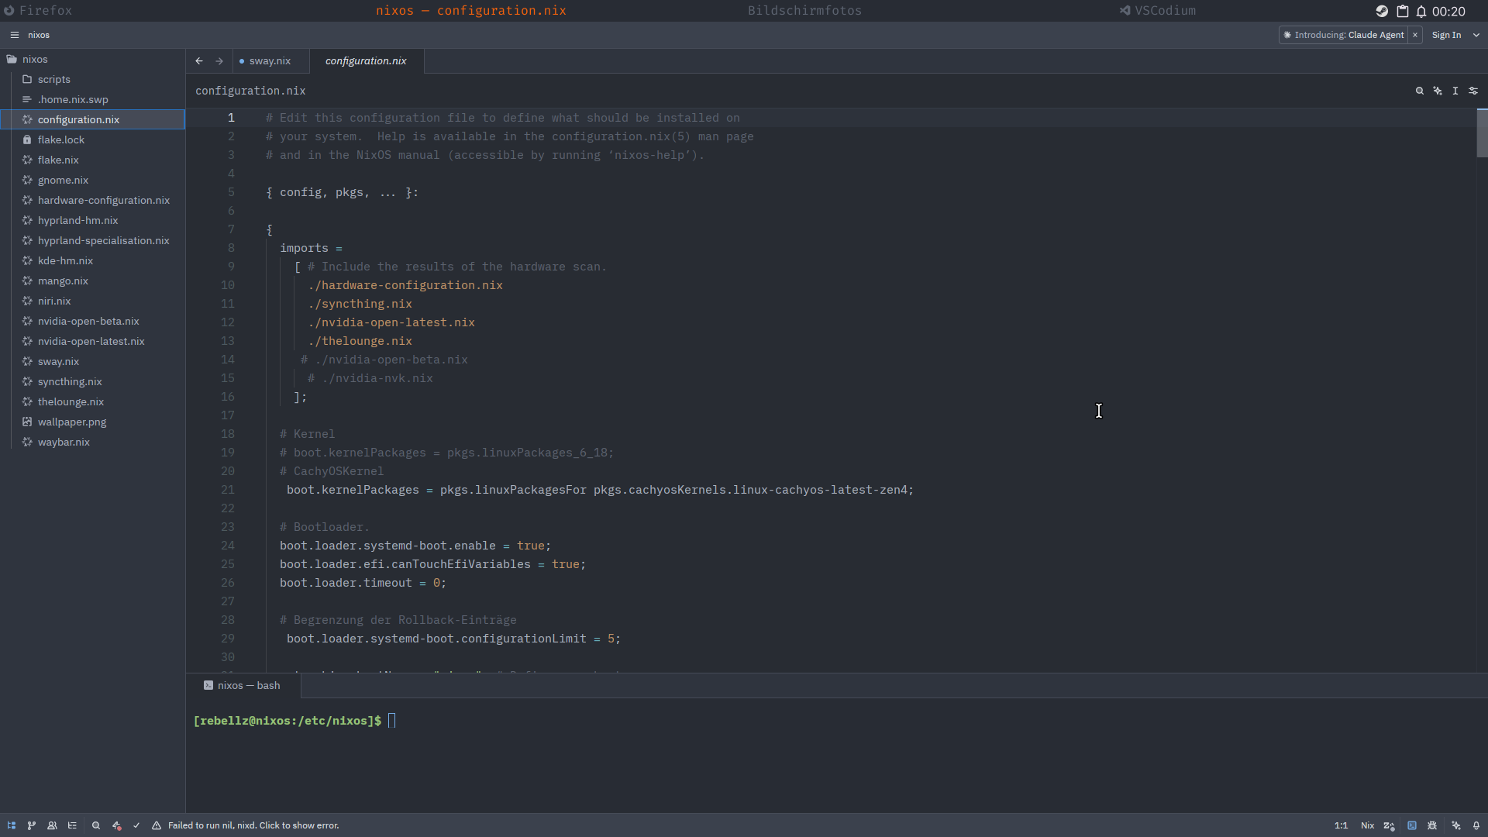The image size is (1488, 837).
Task: Open buffer search with the magnifier icon
Action: [1420, 91]
